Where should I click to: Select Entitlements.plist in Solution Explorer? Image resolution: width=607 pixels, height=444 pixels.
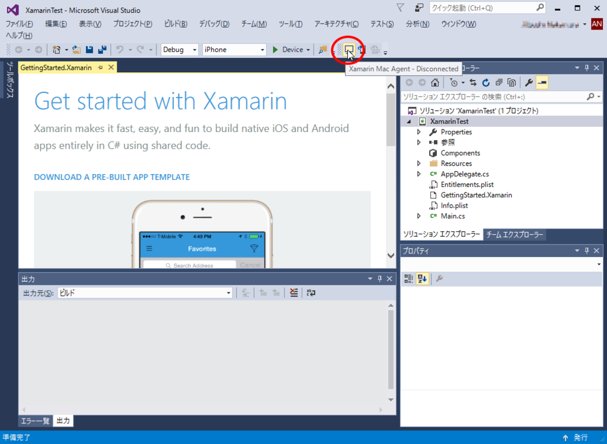[467, 185]
